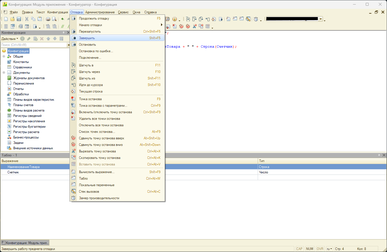Click the Print preview magnifier icon

54,19
